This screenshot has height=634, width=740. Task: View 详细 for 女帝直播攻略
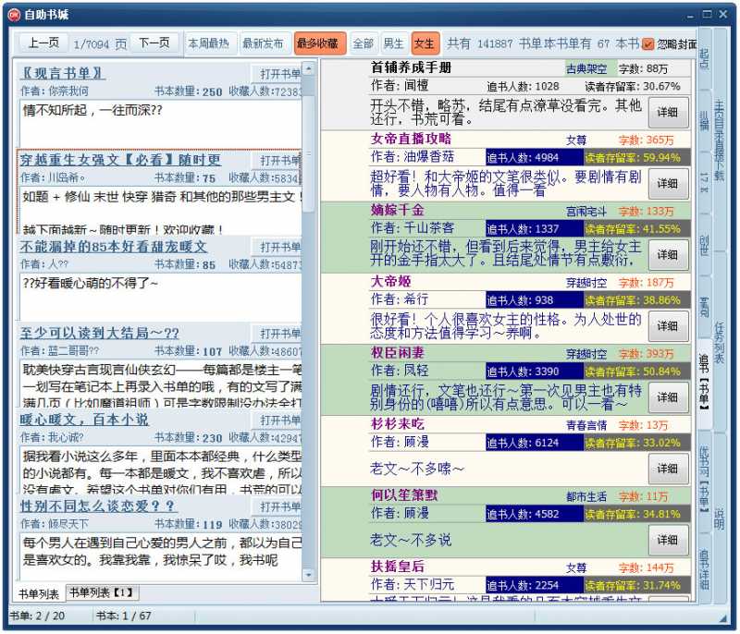(668, 185)
